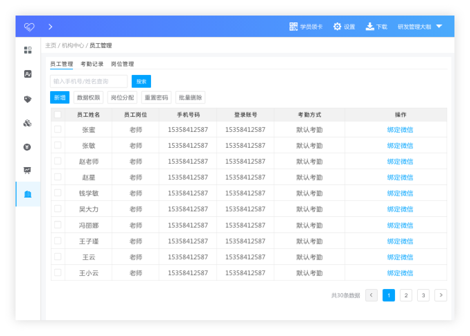Viewport: 470px width, 336px height.
Task: Click the 批量删除 button
Action: point(190,98)
